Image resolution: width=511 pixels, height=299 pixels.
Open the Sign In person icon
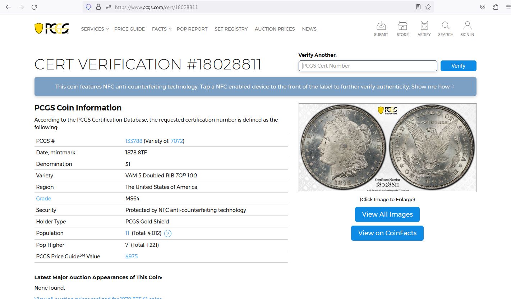click(467, 28)
